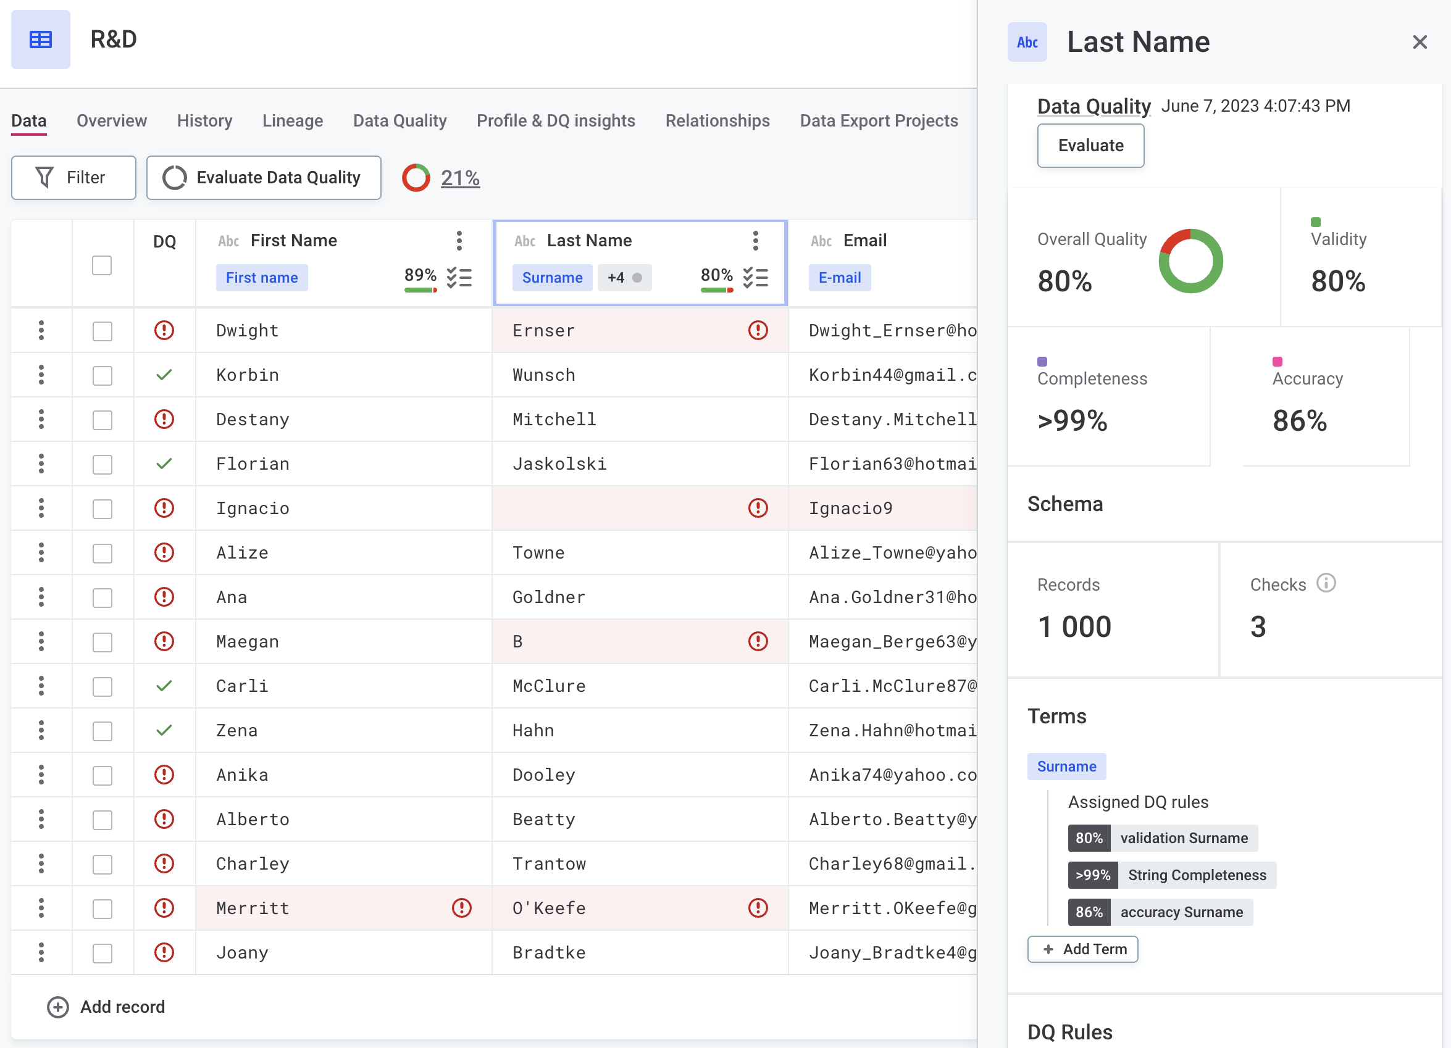Click the error icon in O'Keefe cell
Screen dimensions: 1451x1048
tap(758, 908)
